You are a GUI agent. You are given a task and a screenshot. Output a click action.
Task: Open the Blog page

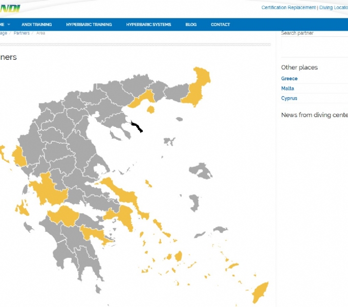coord(191,25)
